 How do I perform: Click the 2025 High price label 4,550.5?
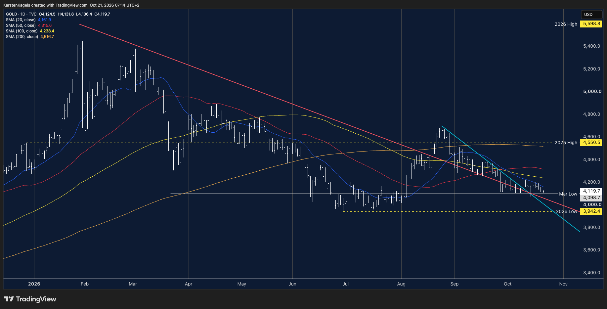(591, 143)
